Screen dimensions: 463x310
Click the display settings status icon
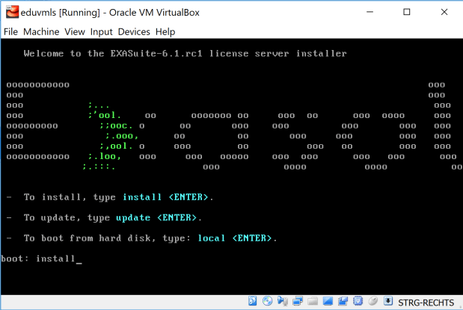coord(328,302)
